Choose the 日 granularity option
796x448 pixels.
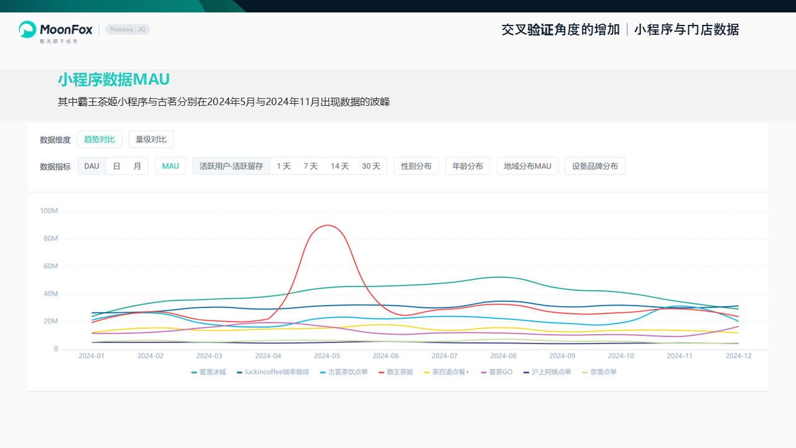pos(116,166)
